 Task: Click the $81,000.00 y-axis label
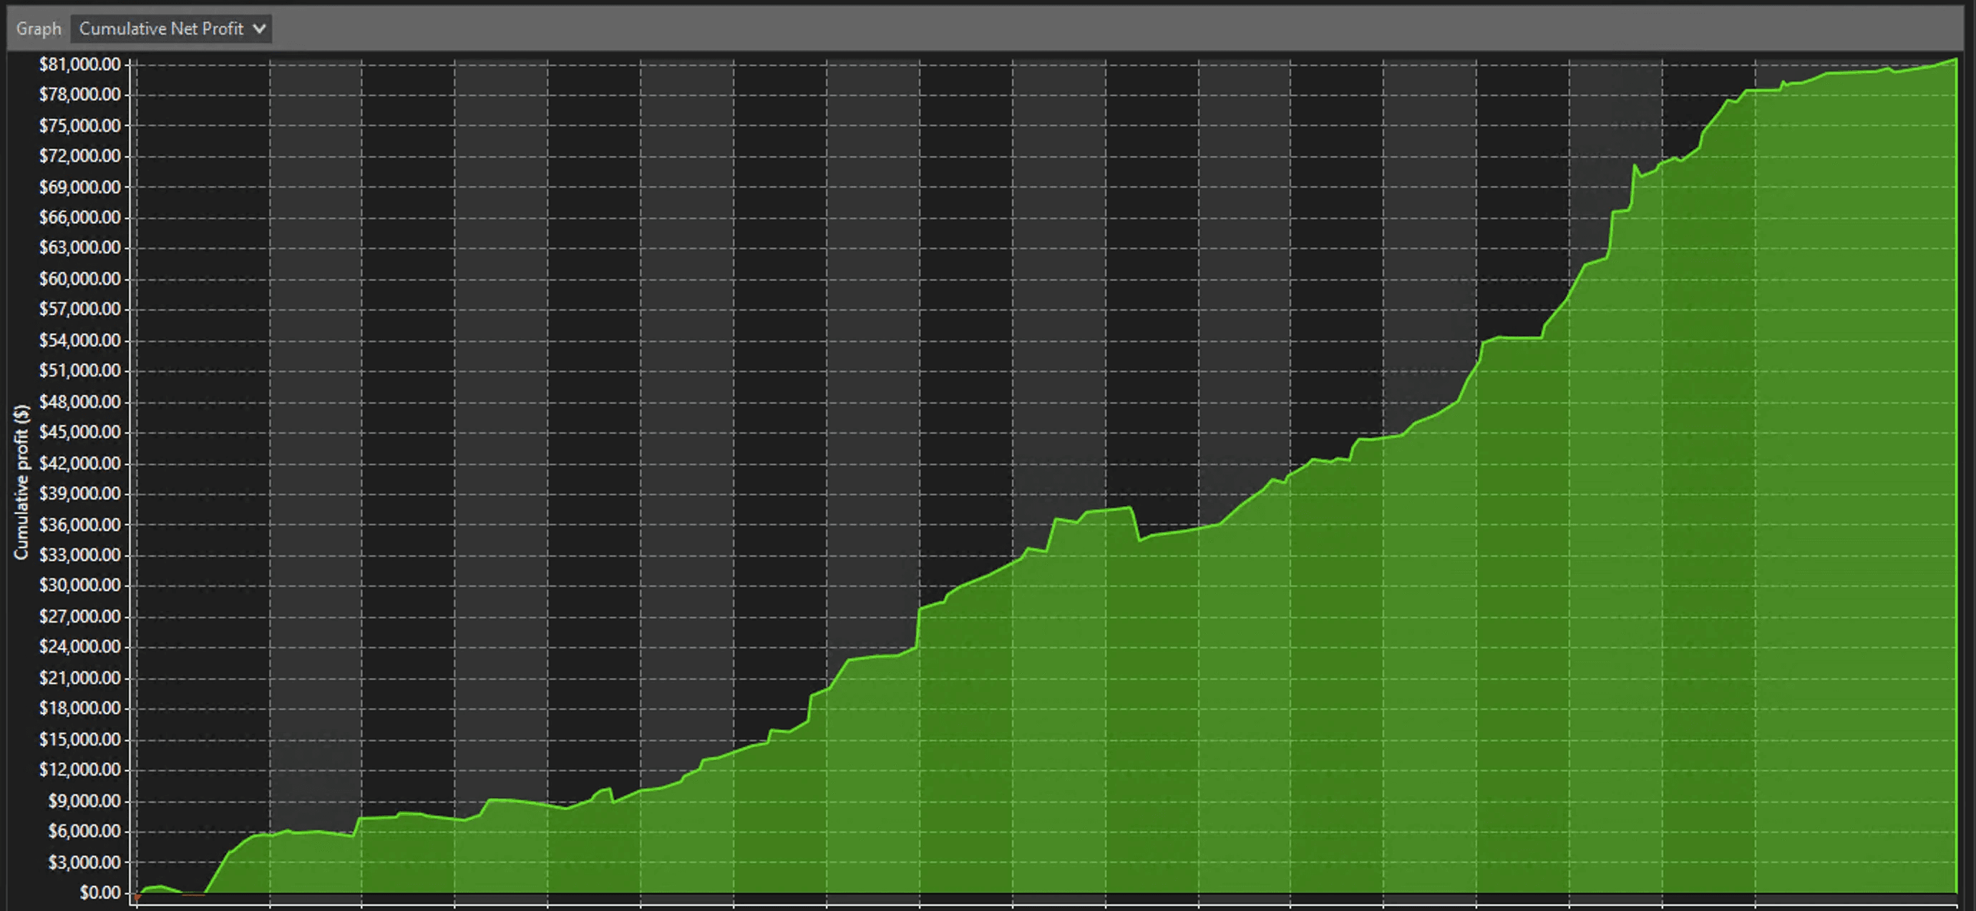click(x=79, y=64)
